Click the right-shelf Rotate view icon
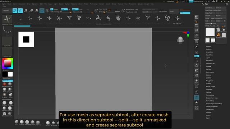This screenshot has width=230, height=129. pyautogui.click(x=197, y=81)
